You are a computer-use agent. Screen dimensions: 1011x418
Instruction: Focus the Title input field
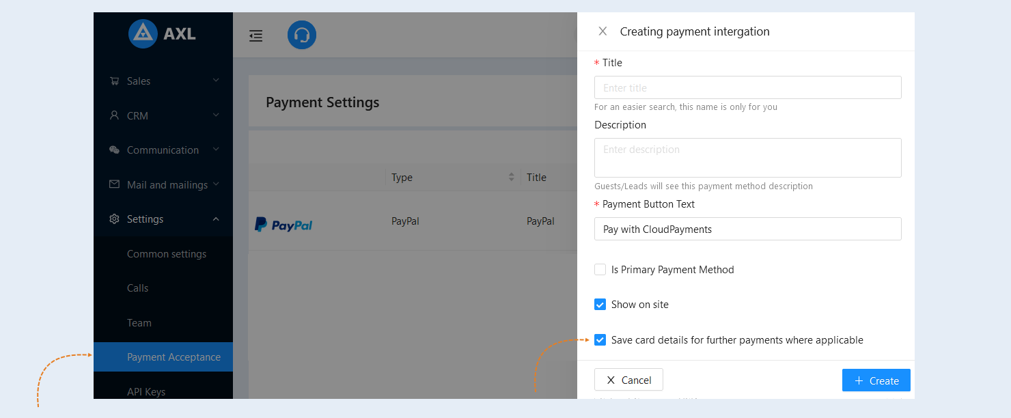tap(748, 87)
